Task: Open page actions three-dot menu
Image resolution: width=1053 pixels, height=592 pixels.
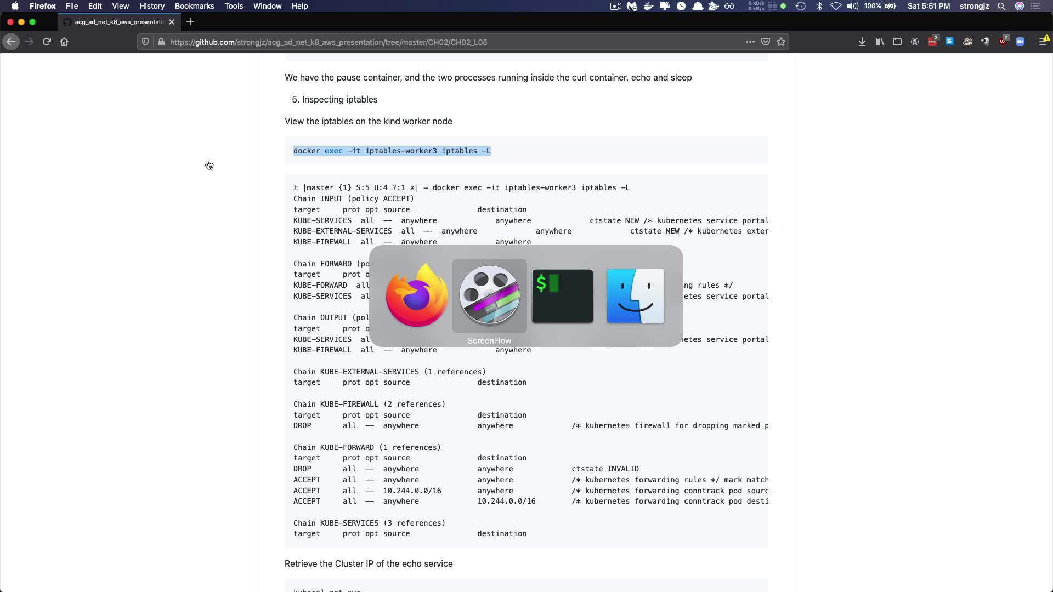Action: tap(750, 42)
